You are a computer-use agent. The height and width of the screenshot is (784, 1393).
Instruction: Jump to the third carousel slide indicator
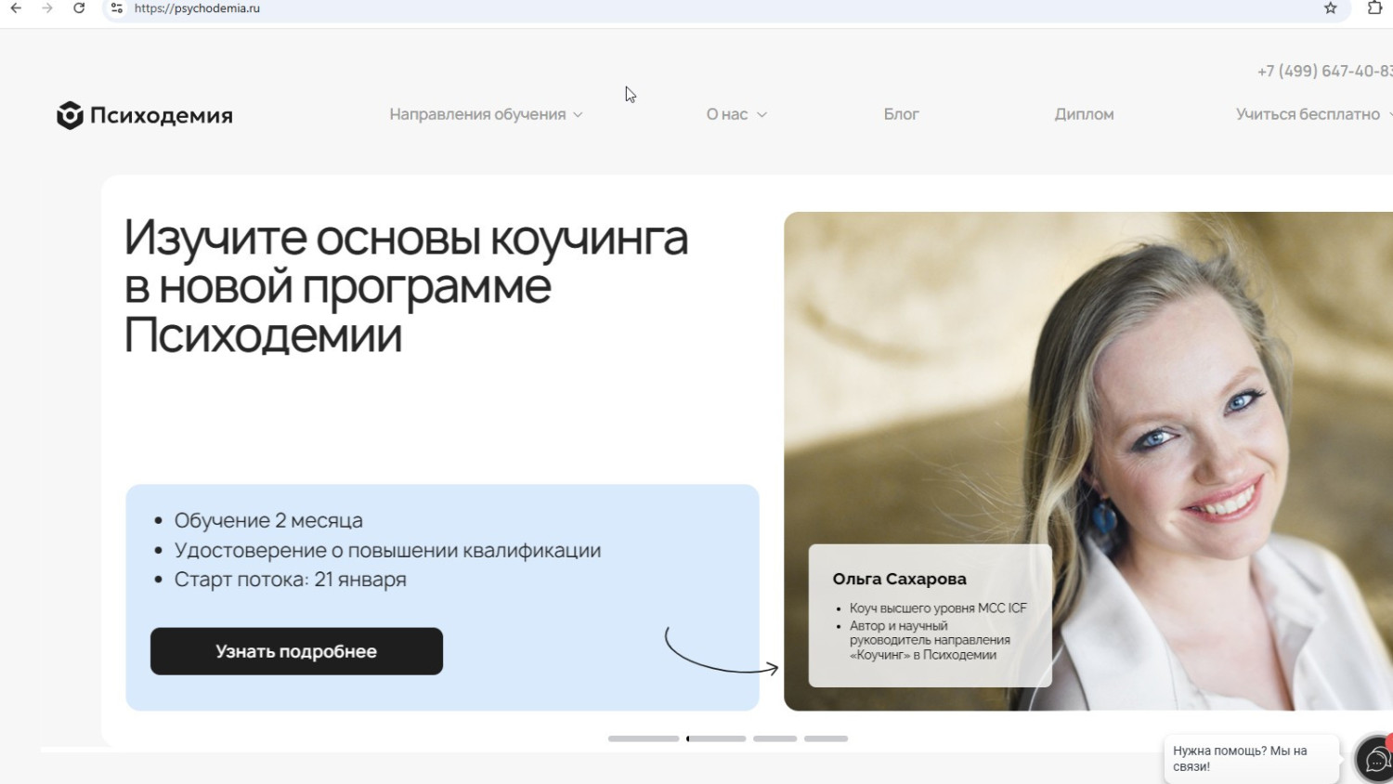click(775, 738)
